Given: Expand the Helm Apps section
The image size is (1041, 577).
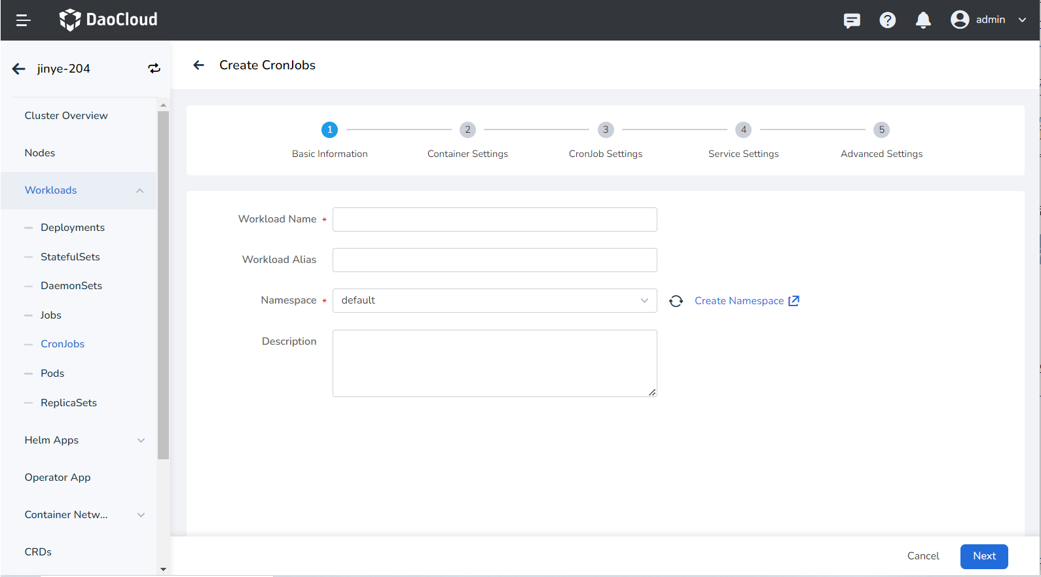Looking at the screenshot, I should (x=141, y=440).
